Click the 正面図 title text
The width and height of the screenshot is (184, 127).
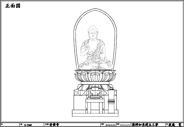click(x=13, y=6)
